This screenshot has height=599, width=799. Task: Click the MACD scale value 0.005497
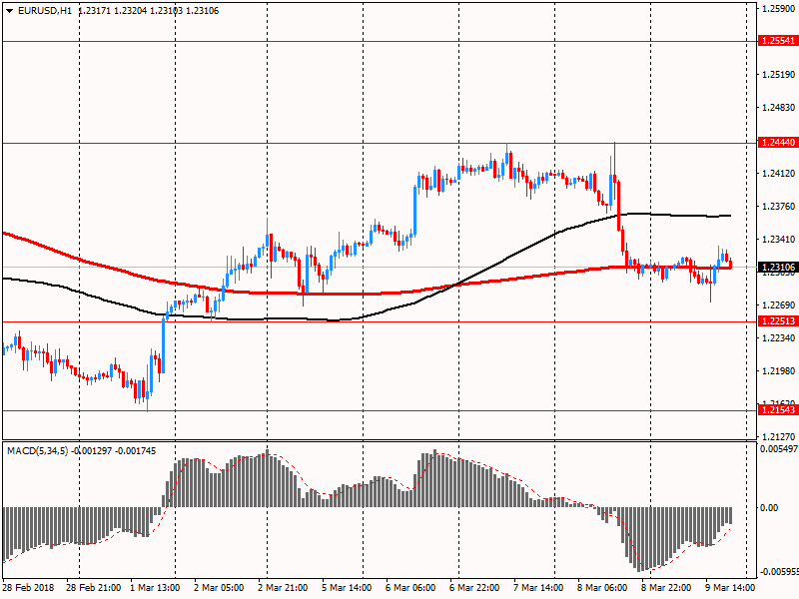[x=779, y=448]
